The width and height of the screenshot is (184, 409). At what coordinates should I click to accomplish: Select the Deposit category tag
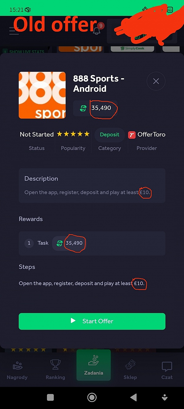tap(109, 135)
